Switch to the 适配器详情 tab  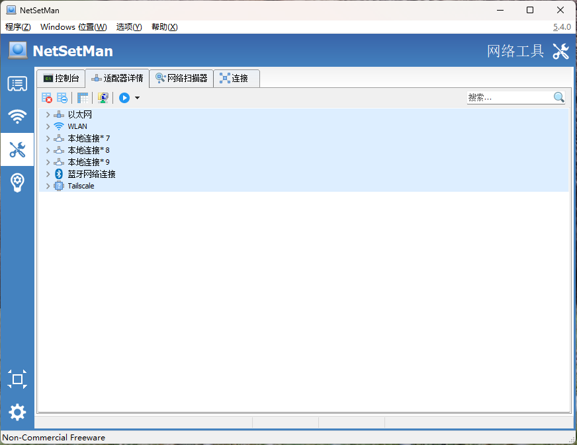117,78
